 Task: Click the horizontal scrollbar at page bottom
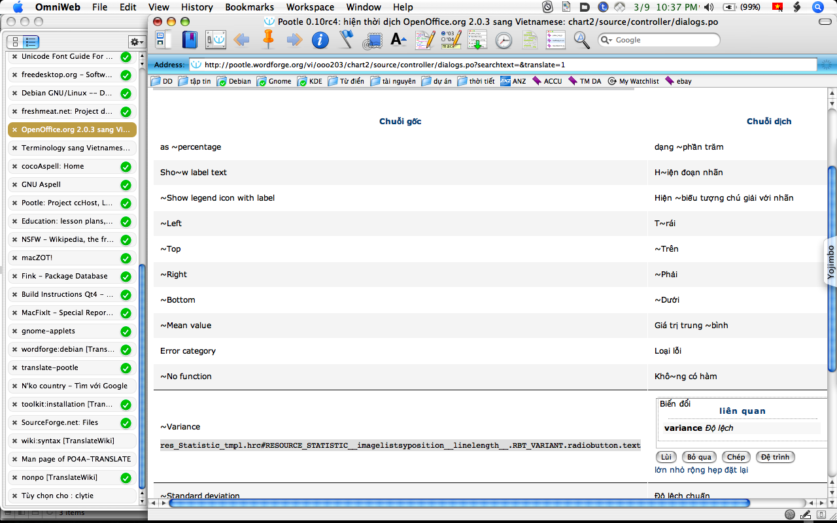tap(458, 503)
